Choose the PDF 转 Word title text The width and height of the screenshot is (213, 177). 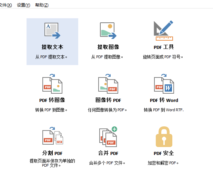[x=164, y=100]
